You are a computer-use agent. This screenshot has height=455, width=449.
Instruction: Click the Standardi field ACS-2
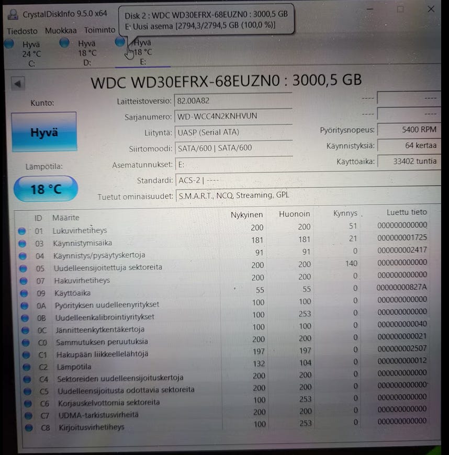coord(308,180)
